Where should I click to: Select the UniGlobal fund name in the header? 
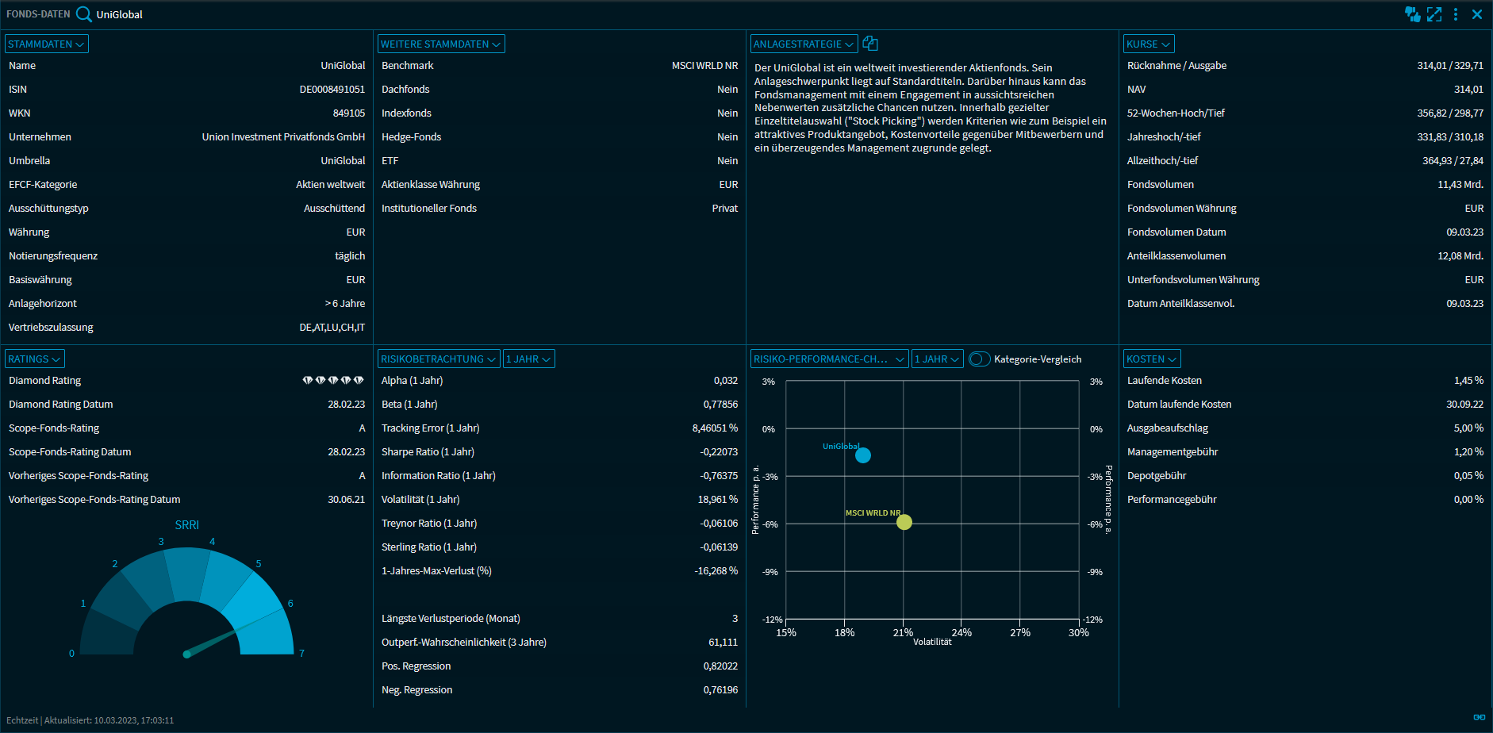tap(120, 14)
